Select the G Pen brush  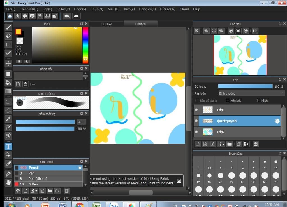pyautogui.click(x=48, y=184)
